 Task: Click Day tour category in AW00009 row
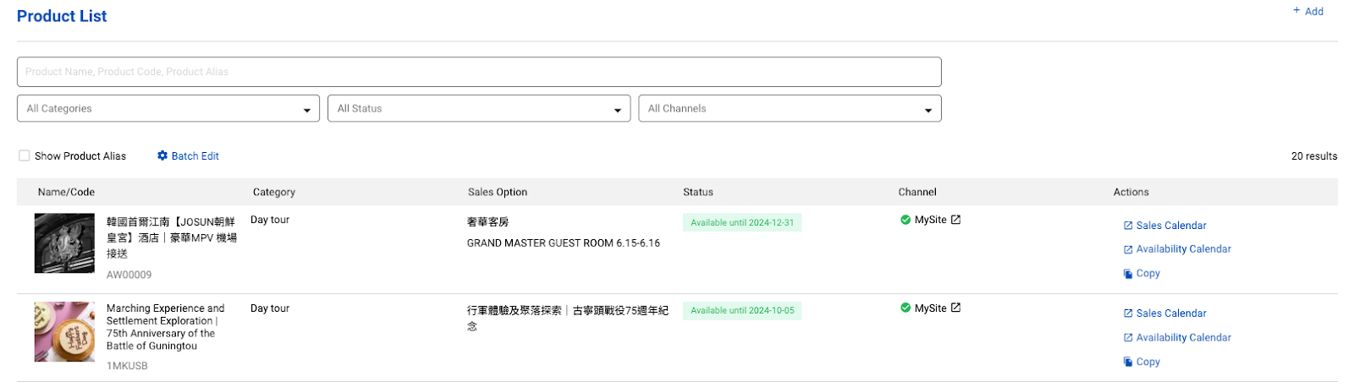[270, 220]
